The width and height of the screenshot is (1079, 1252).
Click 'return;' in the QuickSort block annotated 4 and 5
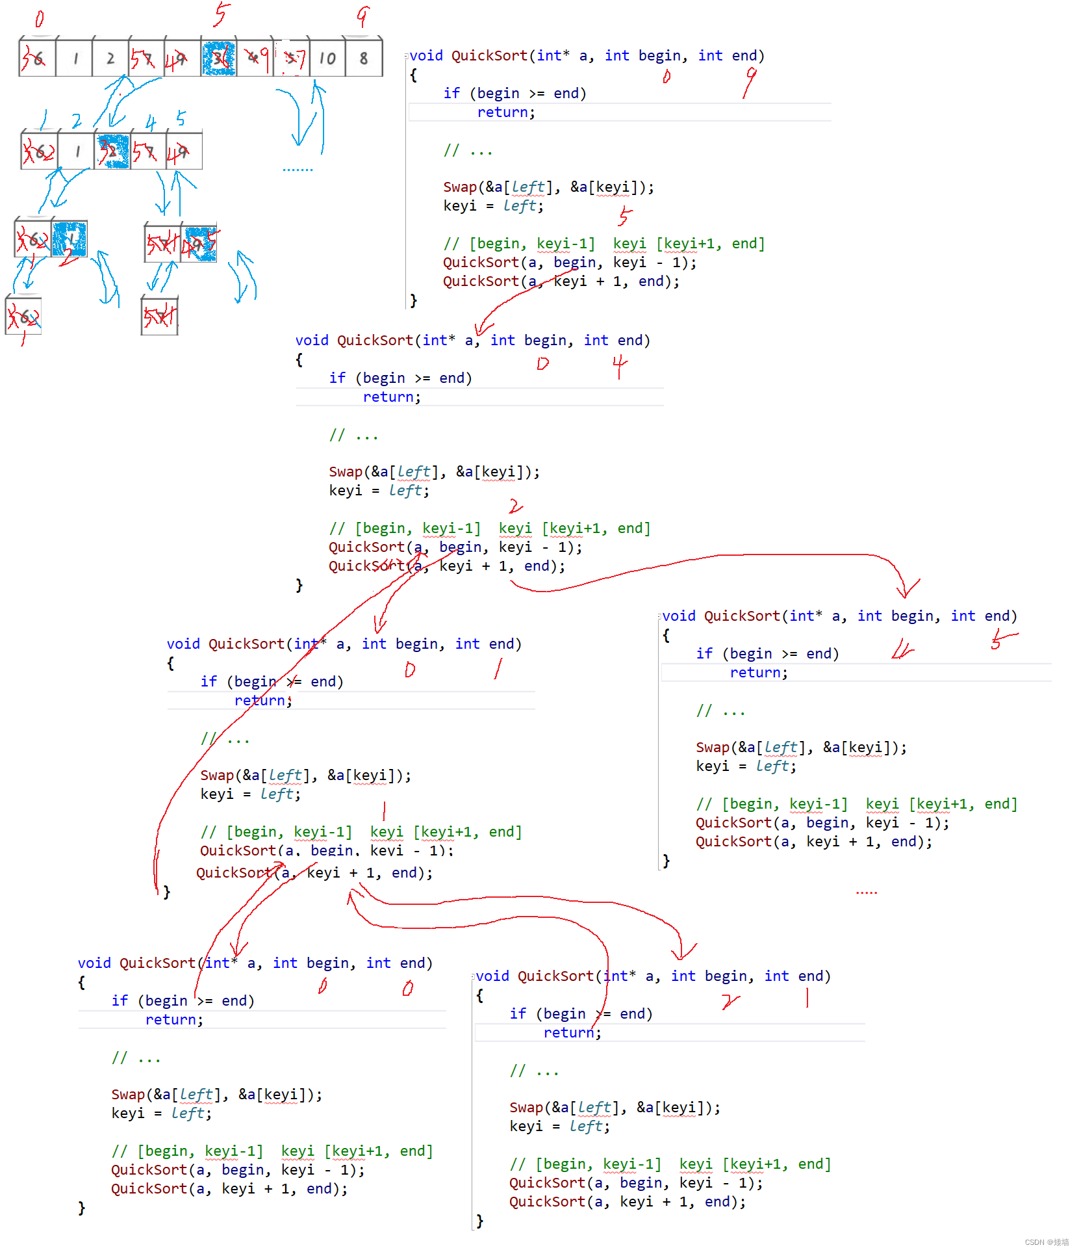pos(759,673)
